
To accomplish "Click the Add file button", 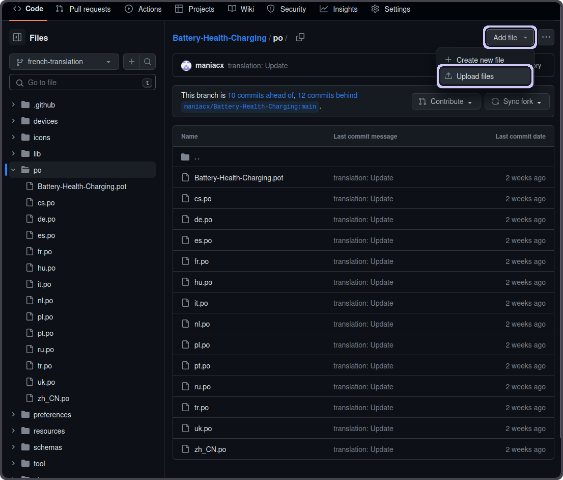I will [x=510, y=37].
